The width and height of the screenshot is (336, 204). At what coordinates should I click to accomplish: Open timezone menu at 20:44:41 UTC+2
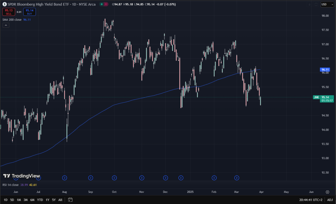pyautogui.click(x=311, y=200)
